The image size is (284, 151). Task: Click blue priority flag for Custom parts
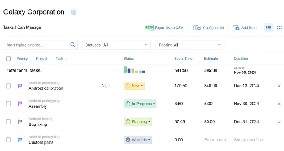(20, 140)
